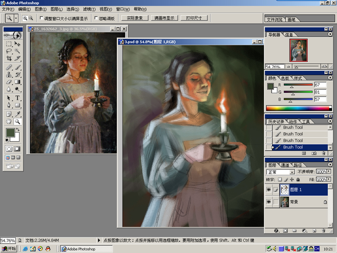Switch to the 通道 tab
The width and height of the screenshot is (337, 253).
click(285, 165)
